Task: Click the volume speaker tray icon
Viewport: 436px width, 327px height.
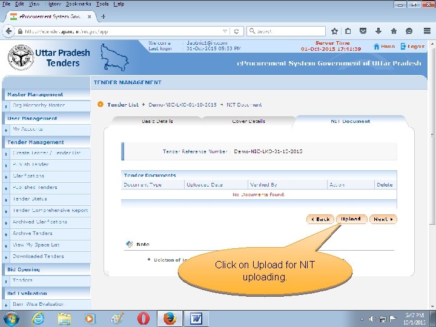Action: (372, 319)
